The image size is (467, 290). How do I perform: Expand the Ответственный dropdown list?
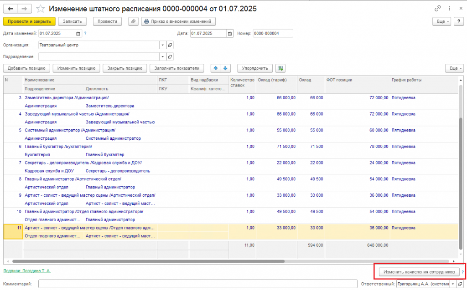click(453, 284)
